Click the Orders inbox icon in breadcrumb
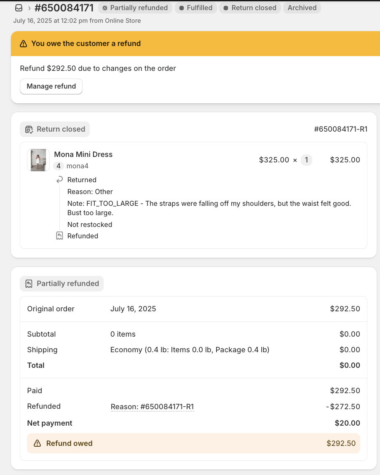This screenshot has width=380, height=475. pyautogui.click(x=19, y=8)
